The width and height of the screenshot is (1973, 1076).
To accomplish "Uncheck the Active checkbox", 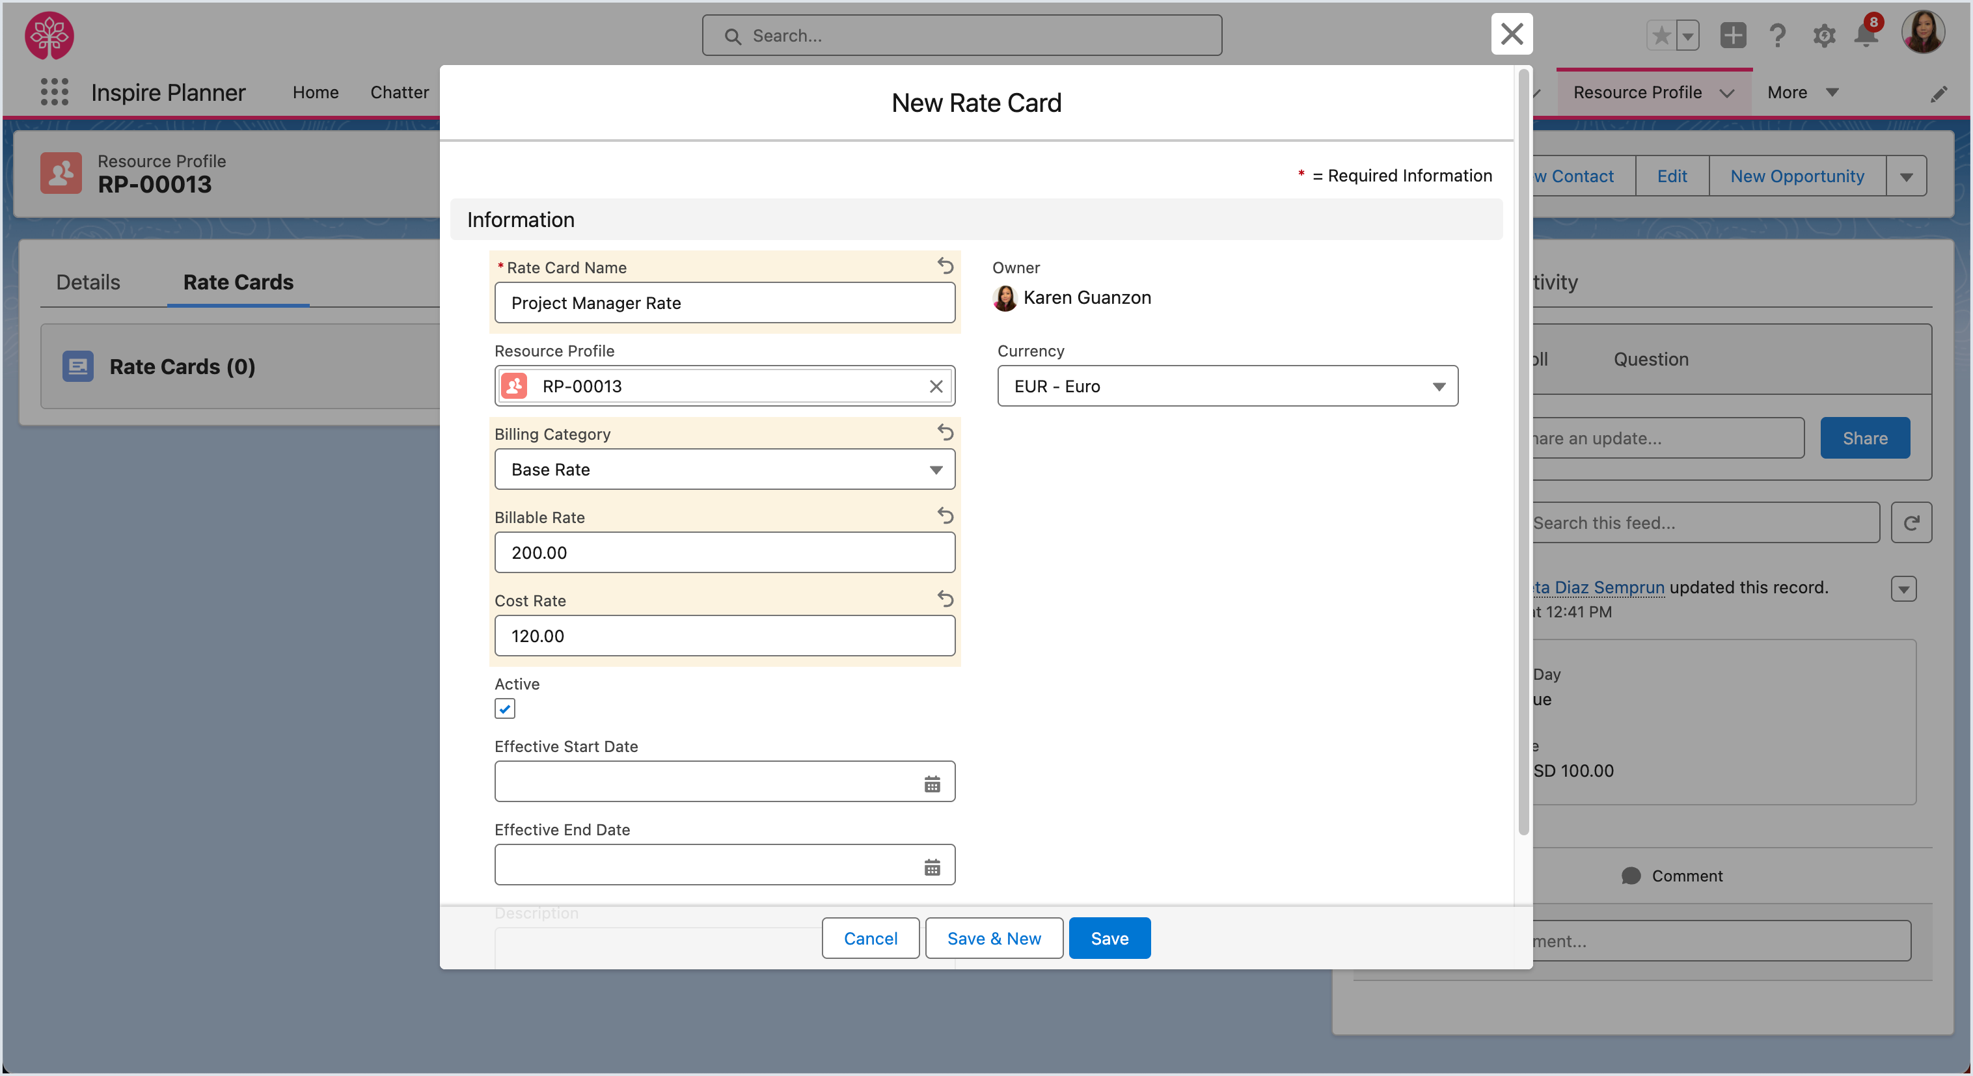I will (x=505, y=708).
